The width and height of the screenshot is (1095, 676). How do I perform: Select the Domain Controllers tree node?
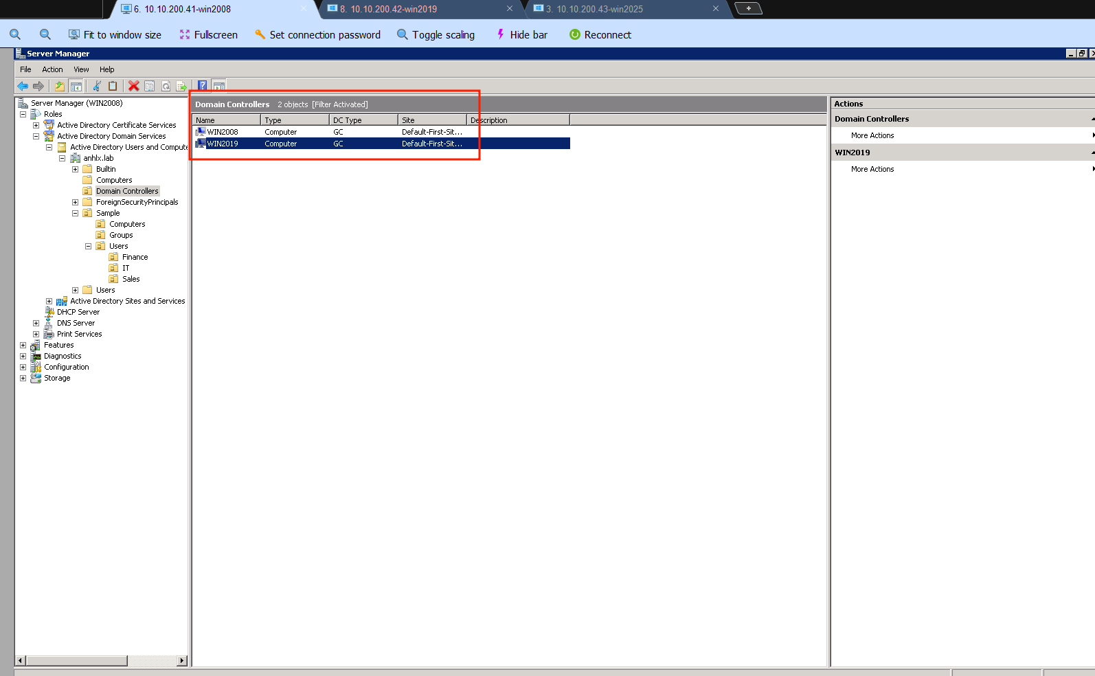127,191
